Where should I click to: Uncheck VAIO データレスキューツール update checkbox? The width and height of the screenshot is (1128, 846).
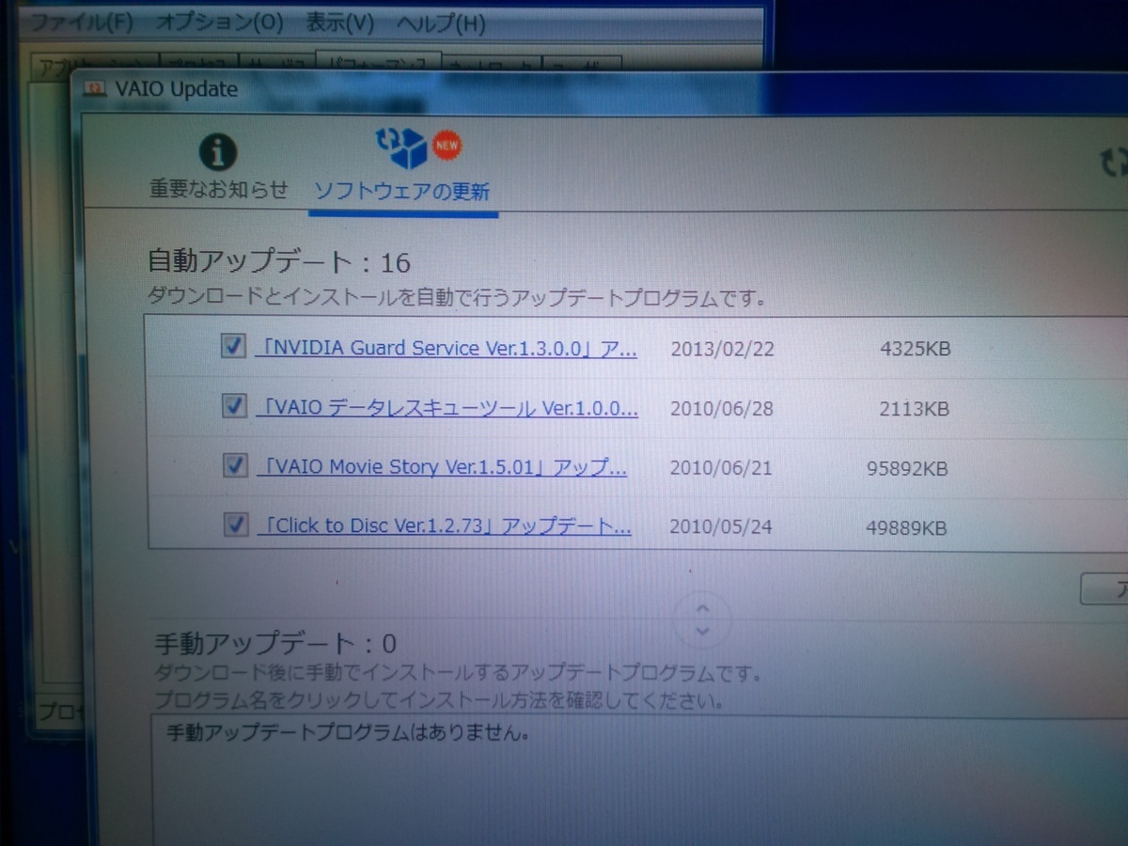tap(234, 406)
